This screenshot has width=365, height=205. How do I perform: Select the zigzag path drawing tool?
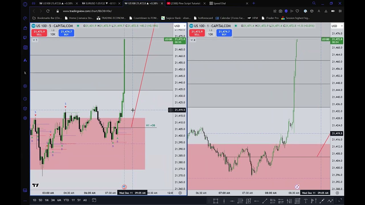tap(330, 201)
